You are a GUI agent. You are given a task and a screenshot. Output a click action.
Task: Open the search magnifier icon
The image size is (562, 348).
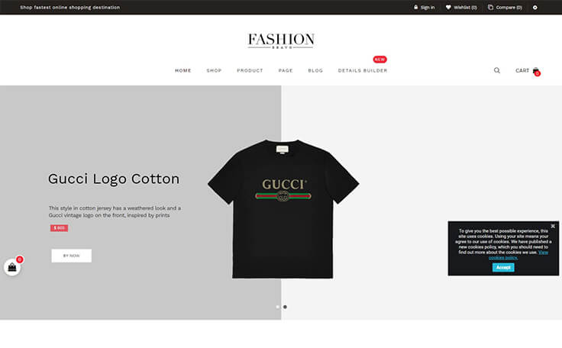pyautogui.click(x=497, y=70)
